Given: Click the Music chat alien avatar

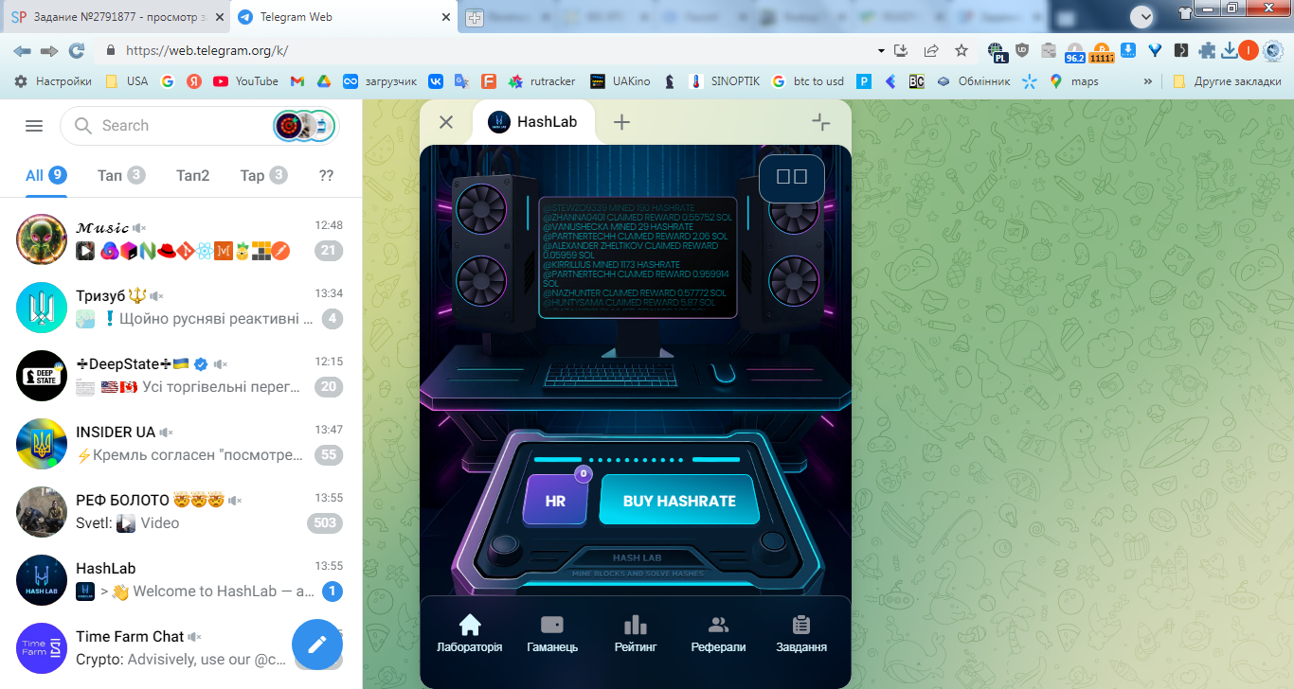Looking at the screenshot, I should point(42,239).
